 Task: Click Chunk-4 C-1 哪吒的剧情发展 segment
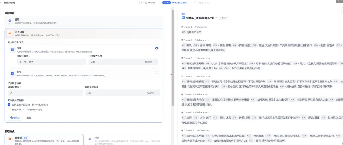[x=193, y=82]
